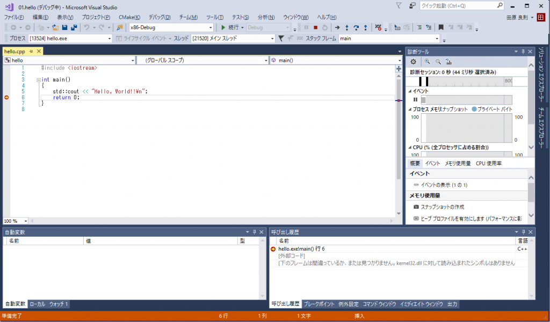Zoom out on diagnostic timeline
The height and width of the screenshot is (322, 550).
pyautogui.click(x=438, y=62)
